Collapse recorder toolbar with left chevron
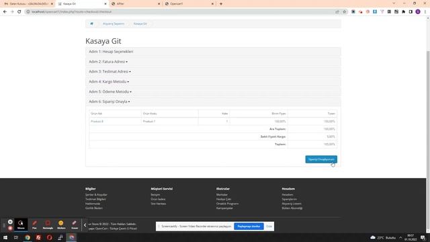 (85, 225)
